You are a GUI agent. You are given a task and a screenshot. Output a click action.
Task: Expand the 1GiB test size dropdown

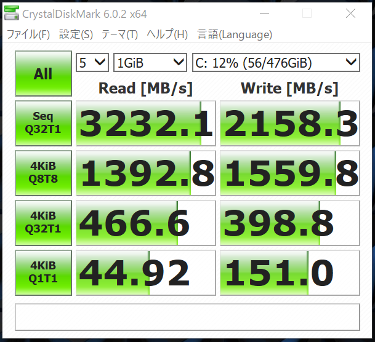point(150,63)
